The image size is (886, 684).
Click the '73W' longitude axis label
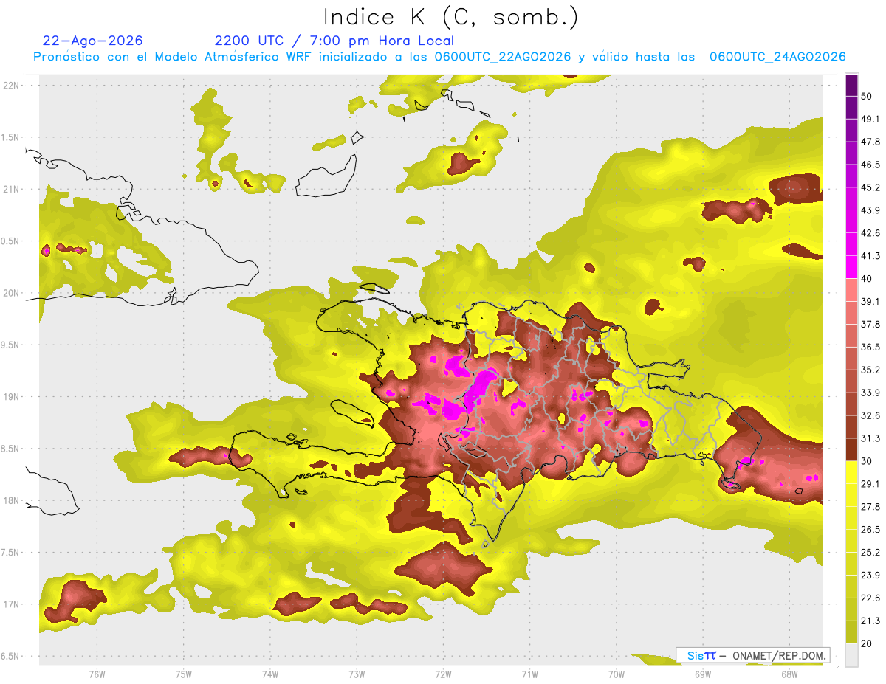point(357,674)
